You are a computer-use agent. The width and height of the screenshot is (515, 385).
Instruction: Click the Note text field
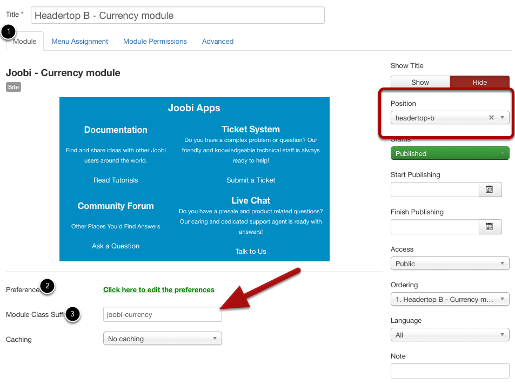(x=450, y=371)
